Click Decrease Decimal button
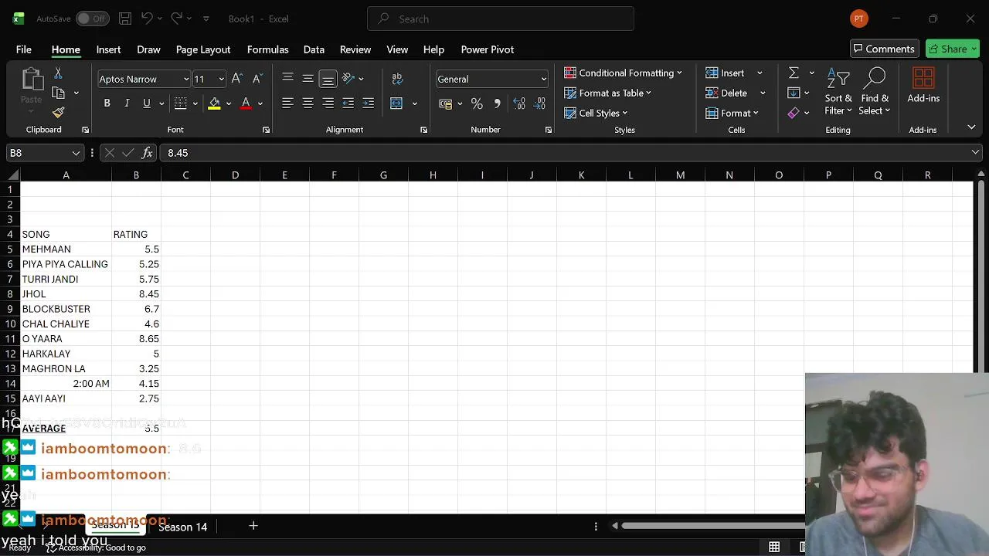The image size is (989, 556). 539,103
